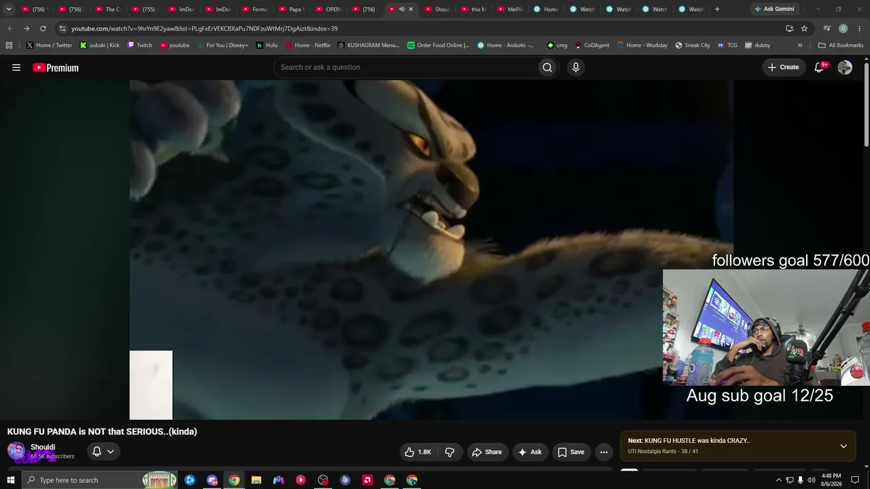View site information icon in address bar

pyautogui.click(x=63, y=29)
